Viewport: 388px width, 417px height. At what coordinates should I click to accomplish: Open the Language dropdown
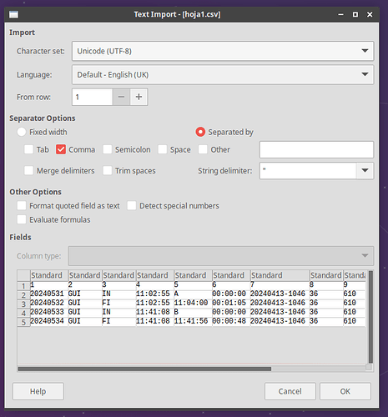(223, 74)
